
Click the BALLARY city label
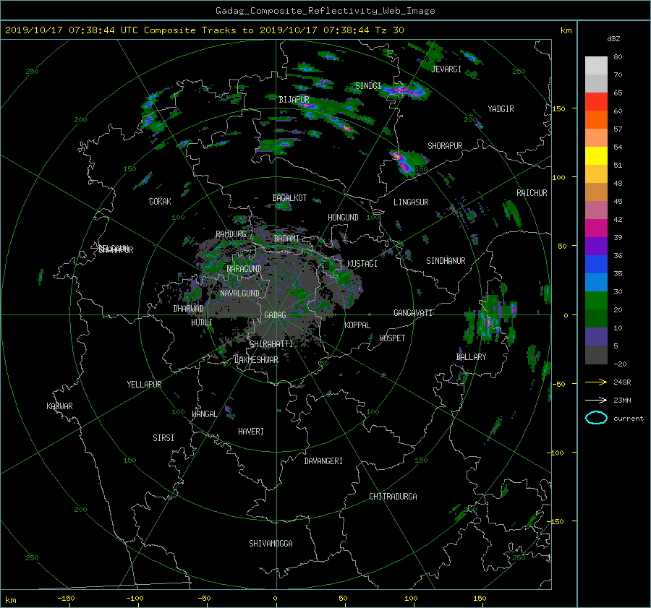(x=471, y=357)
